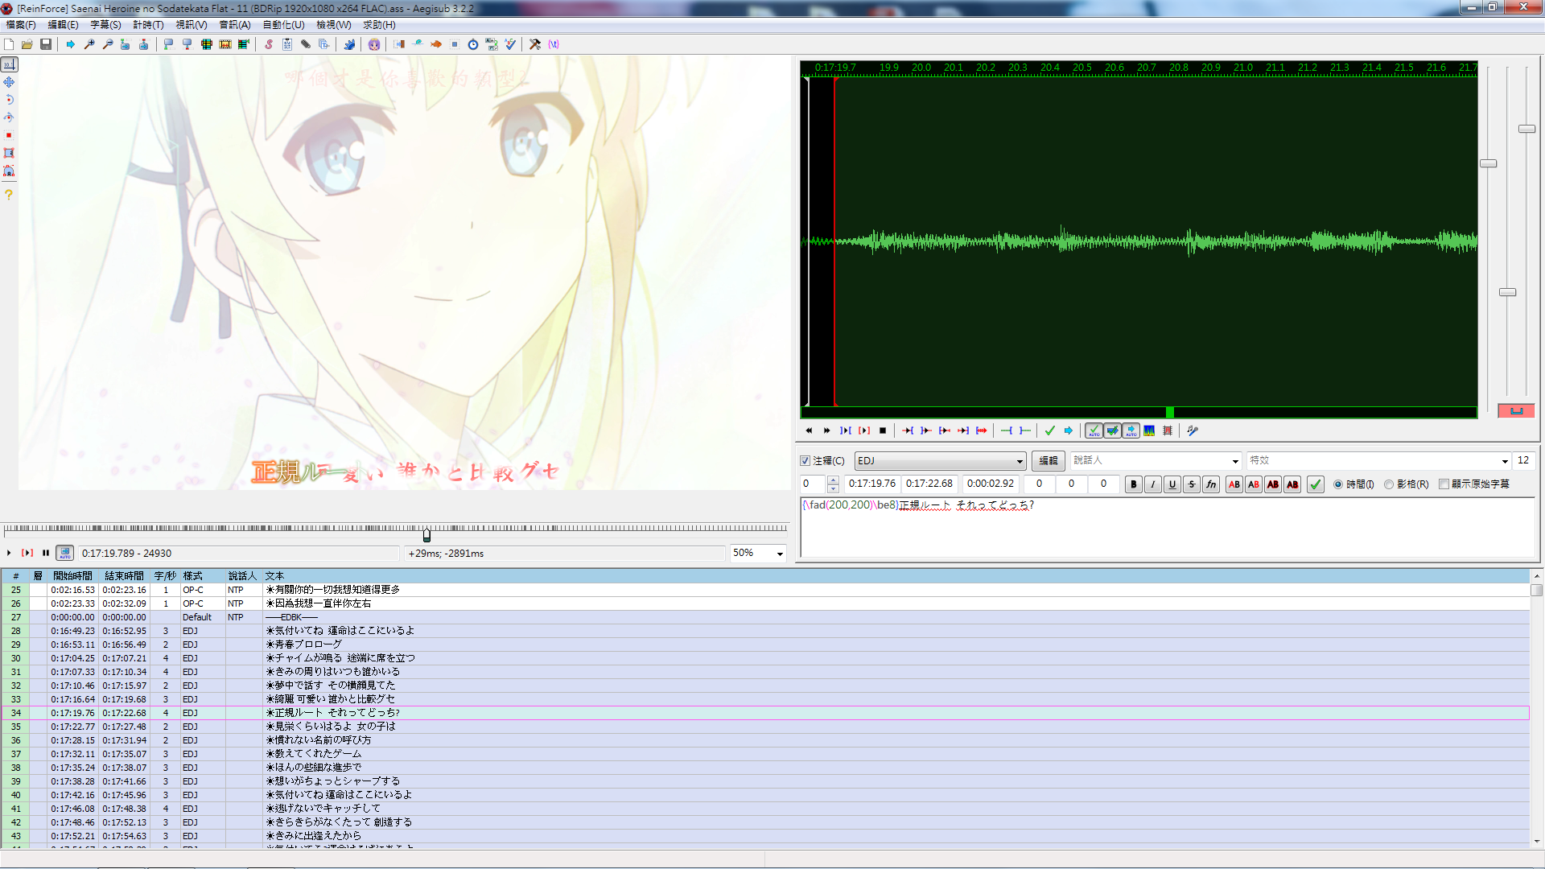Open the Timing Post-Processor clock icon
The width and height of the screenshot is (1545, 869).
(x=473, y=44)
